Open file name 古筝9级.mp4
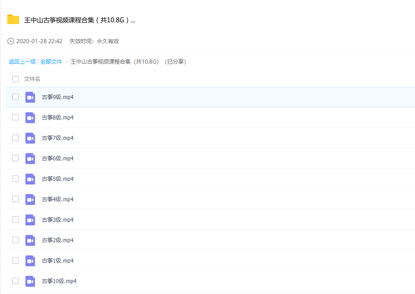The height and width of the screenshot is (294, 415). (x=57, y=97)
